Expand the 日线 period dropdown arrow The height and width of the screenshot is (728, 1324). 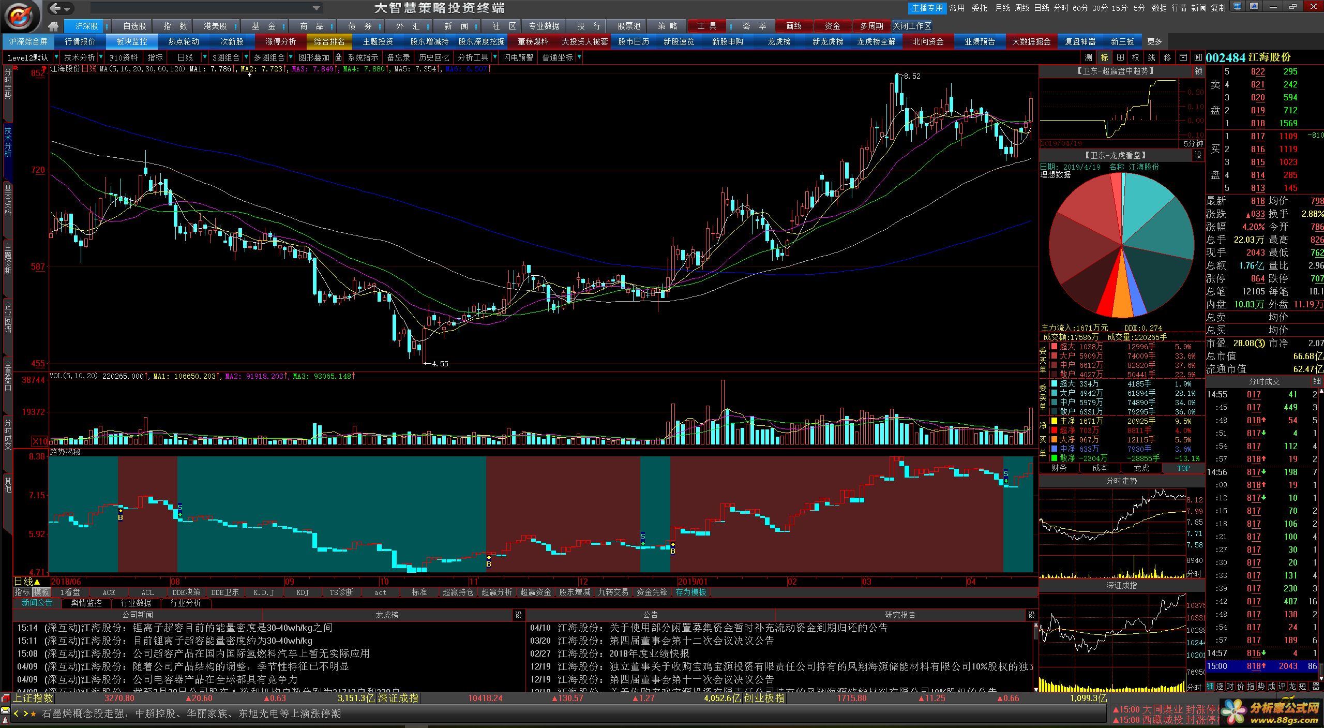coord(205,57)
